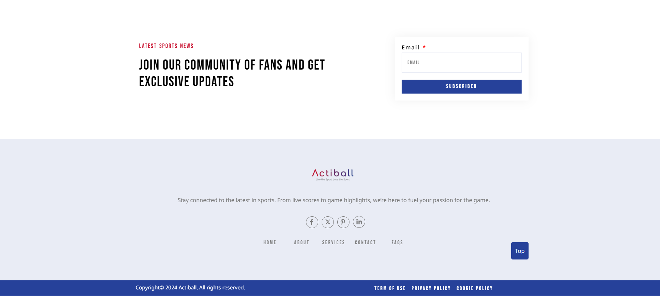Click the Actiball footer logo
The image size is (660, 296).
coord(333,174)
